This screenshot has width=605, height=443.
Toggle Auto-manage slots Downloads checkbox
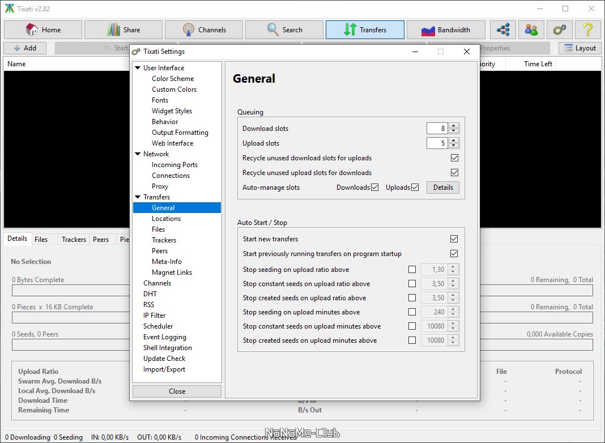click(x=374, y=187)
